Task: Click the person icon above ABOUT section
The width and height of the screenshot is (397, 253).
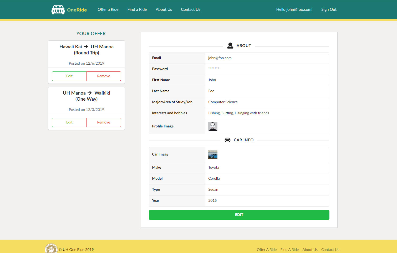Action: click(230, 45)
